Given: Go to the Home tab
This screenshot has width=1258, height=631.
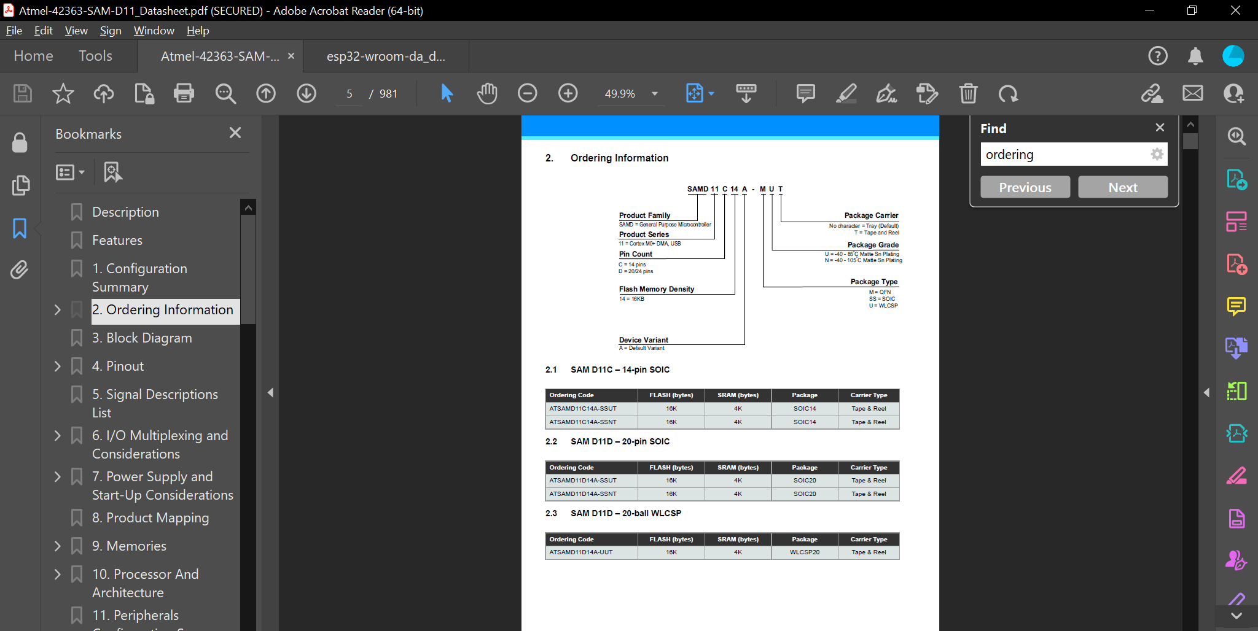Looking at the screenshot, I should point(33,56).
